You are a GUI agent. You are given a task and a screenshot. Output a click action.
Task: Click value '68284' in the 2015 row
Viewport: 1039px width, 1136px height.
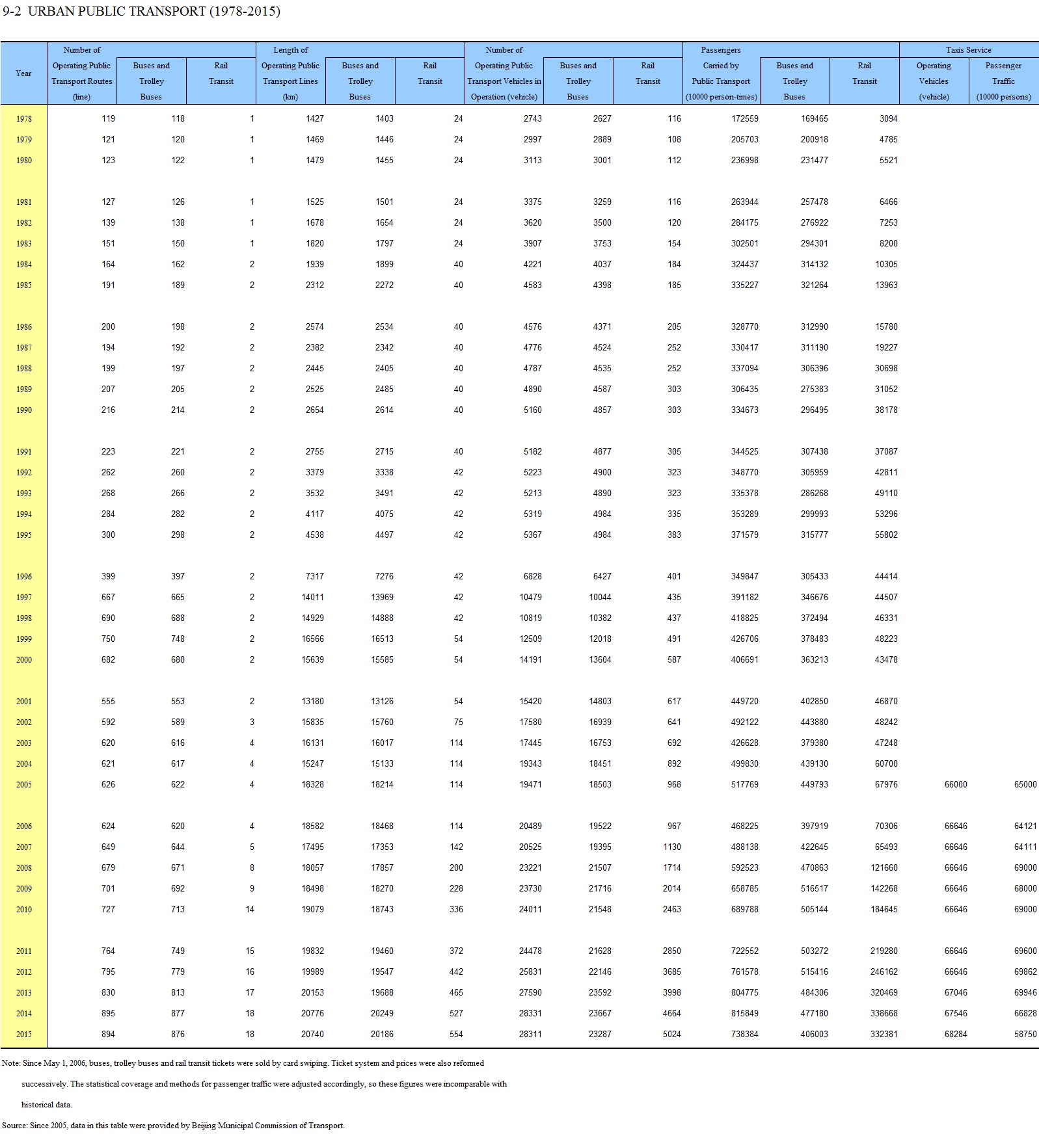(956, 1035)
